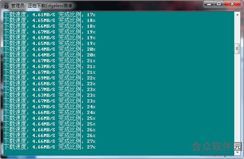
Task: Click the scrollbar down arrow
Action: click(237, 153)
